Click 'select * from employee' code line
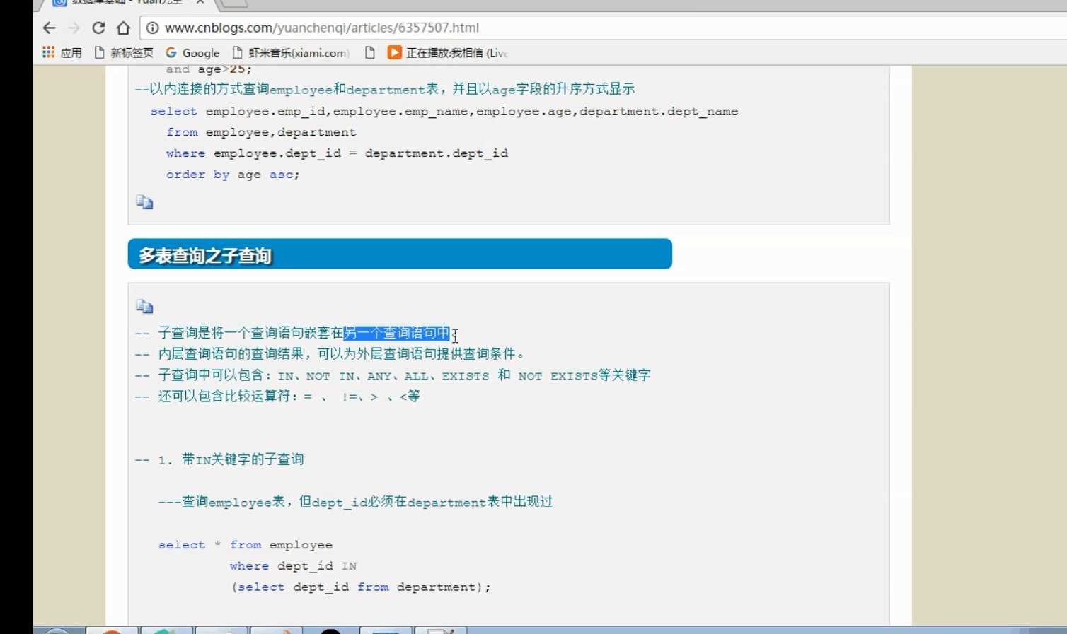This screenshot has width=1067, height=634. [x=246, y=545]
